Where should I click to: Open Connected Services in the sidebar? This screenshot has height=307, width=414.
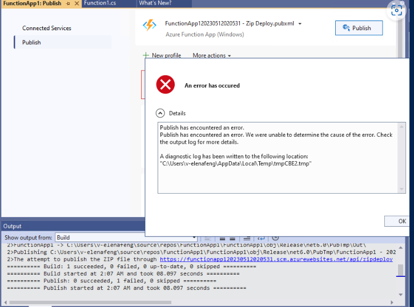click(47, 28)
